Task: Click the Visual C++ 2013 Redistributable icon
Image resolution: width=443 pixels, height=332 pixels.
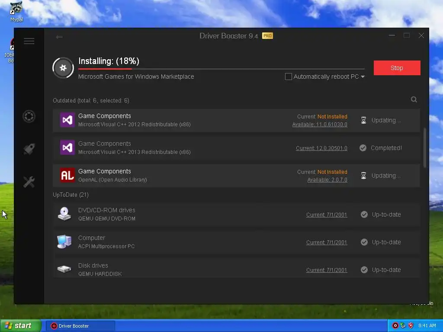Action: (x=67, y=147)
